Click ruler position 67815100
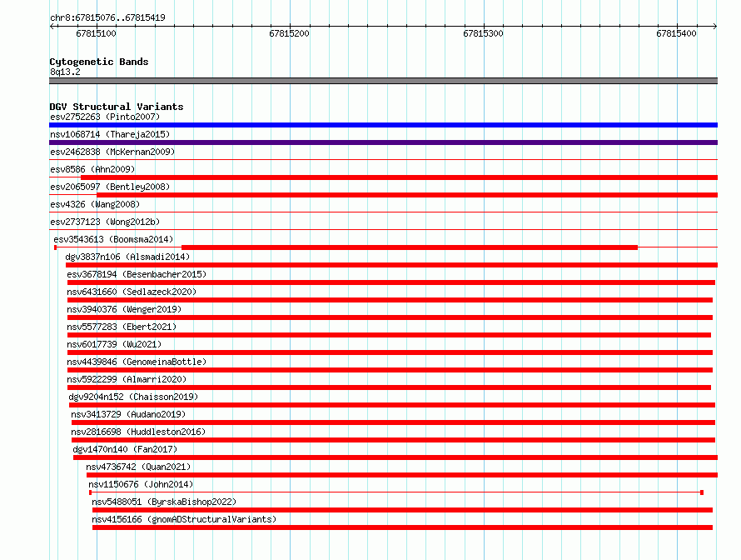Screen dimensions: 741x560 [x=96, y=33]
